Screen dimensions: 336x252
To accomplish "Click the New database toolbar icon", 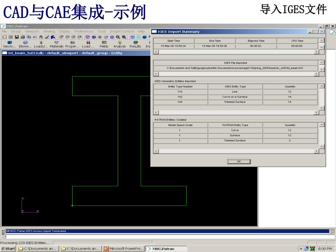I will 5,37.
